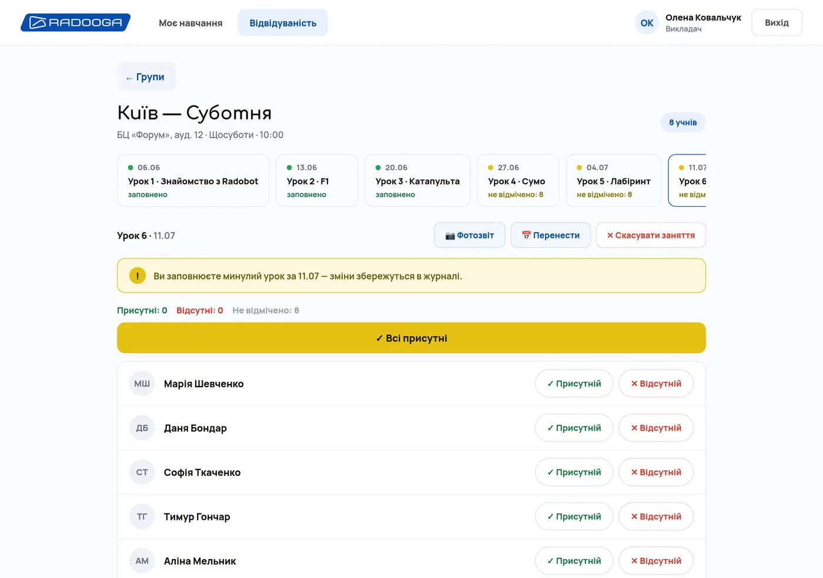
Task: Click the АМ avatar of Аліна Мельник
Action: point(142,561)
